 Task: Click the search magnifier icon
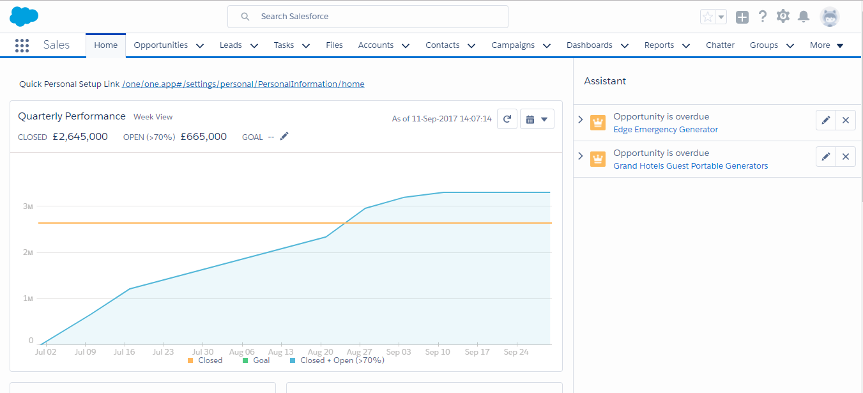245,17
